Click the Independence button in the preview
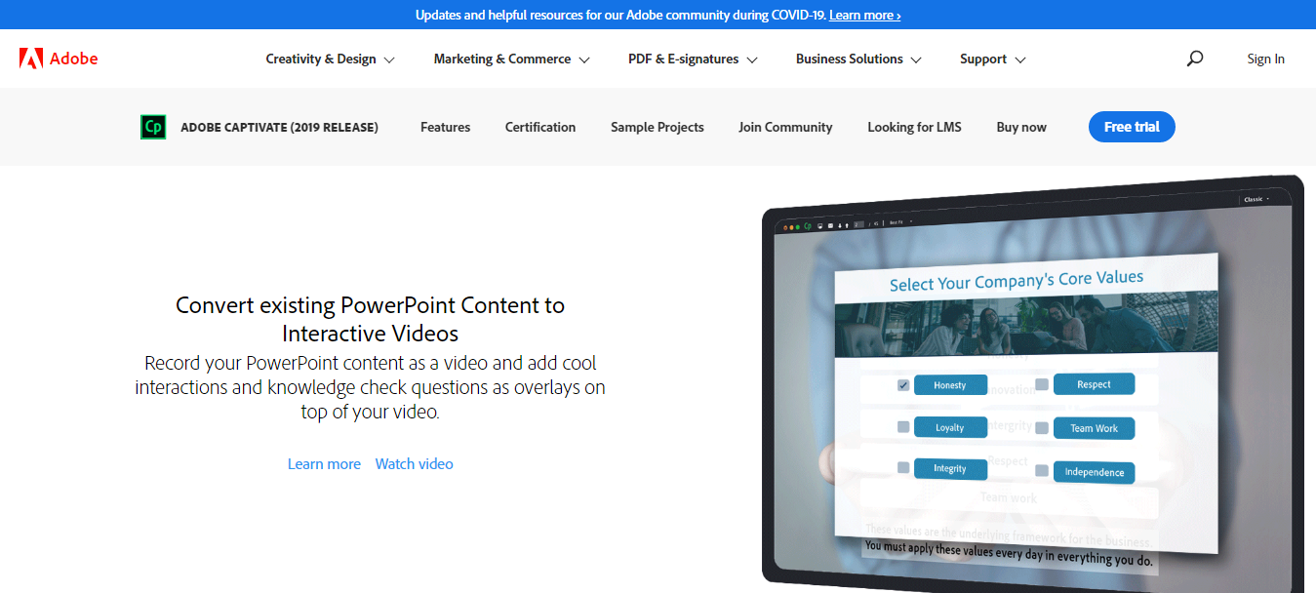This screenshot has height=593, width=1316. (x=1094, y=472)
